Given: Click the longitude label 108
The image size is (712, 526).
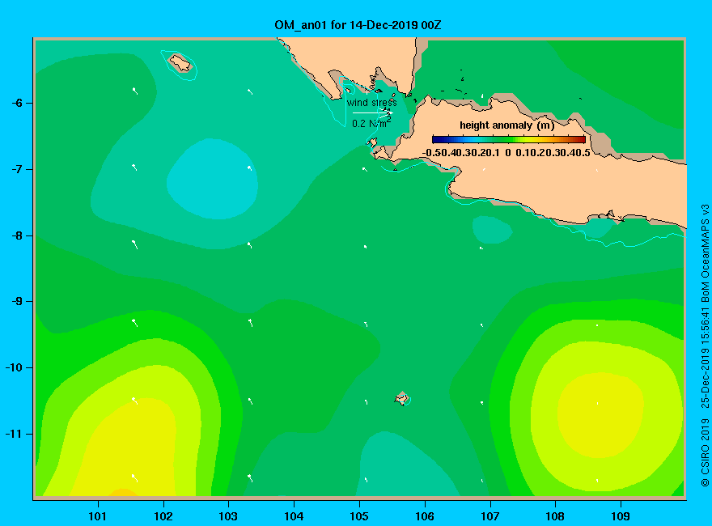Looking at the screenshot, I should 555,516.
